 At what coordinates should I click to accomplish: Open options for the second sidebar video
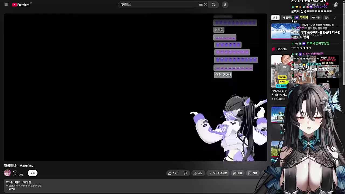point(337,126)
